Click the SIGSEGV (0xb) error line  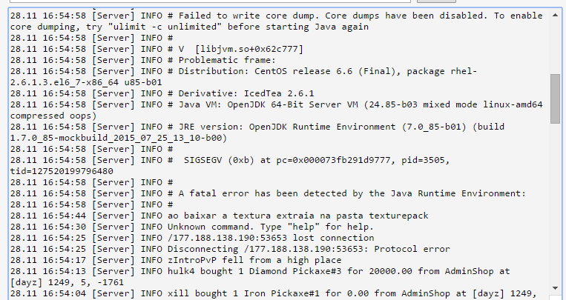point(230,165)
